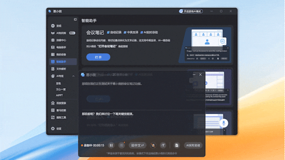Open 电脑助手 from the sidebar
285x160 pixels.
point(58,48)
